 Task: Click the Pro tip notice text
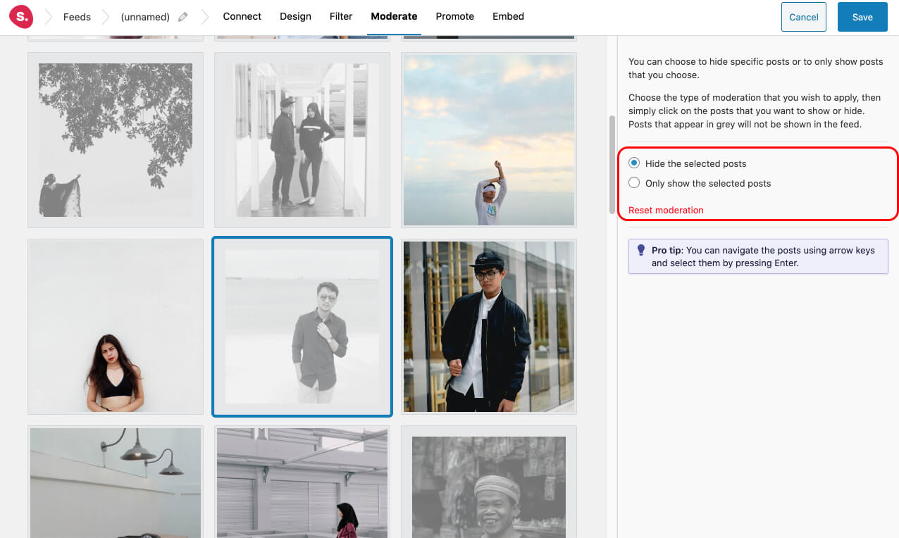click(x=763, y=256)
